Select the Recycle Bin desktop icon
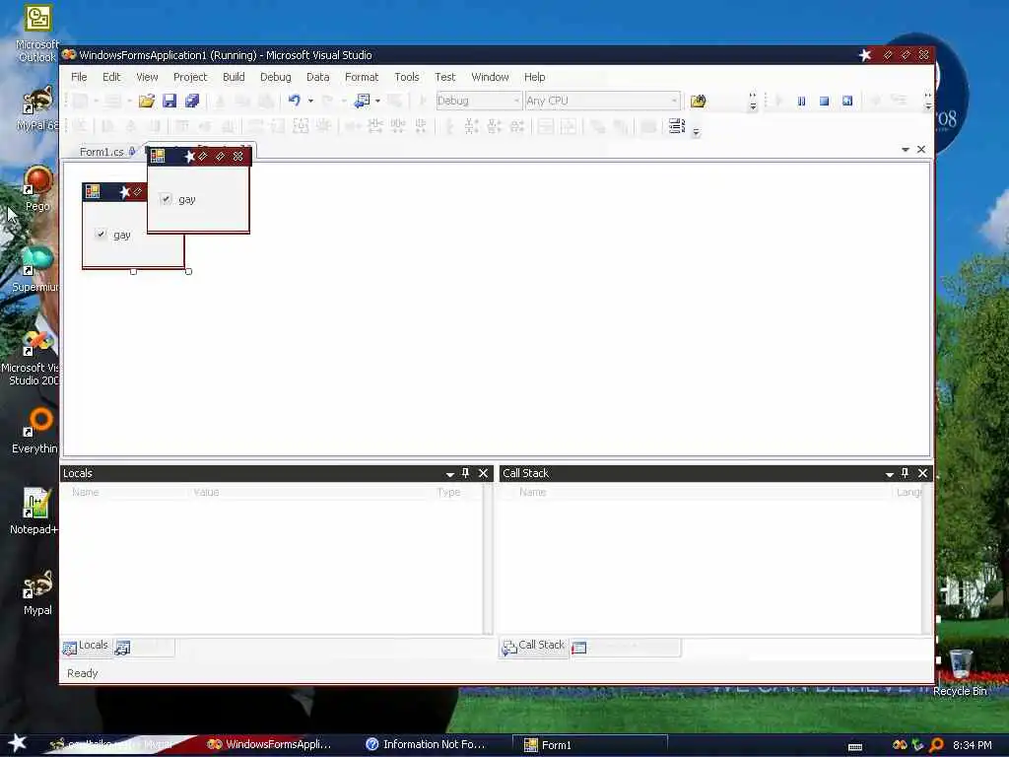This screenshot has height=757, width=1009. click(x=960, y=672)
